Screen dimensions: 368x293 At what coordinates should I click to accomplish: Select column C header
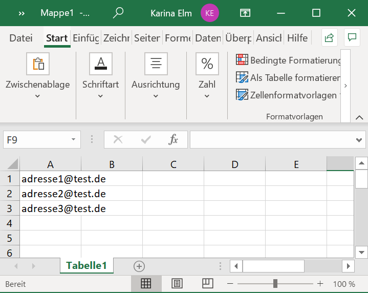click(x=173, y=164)
